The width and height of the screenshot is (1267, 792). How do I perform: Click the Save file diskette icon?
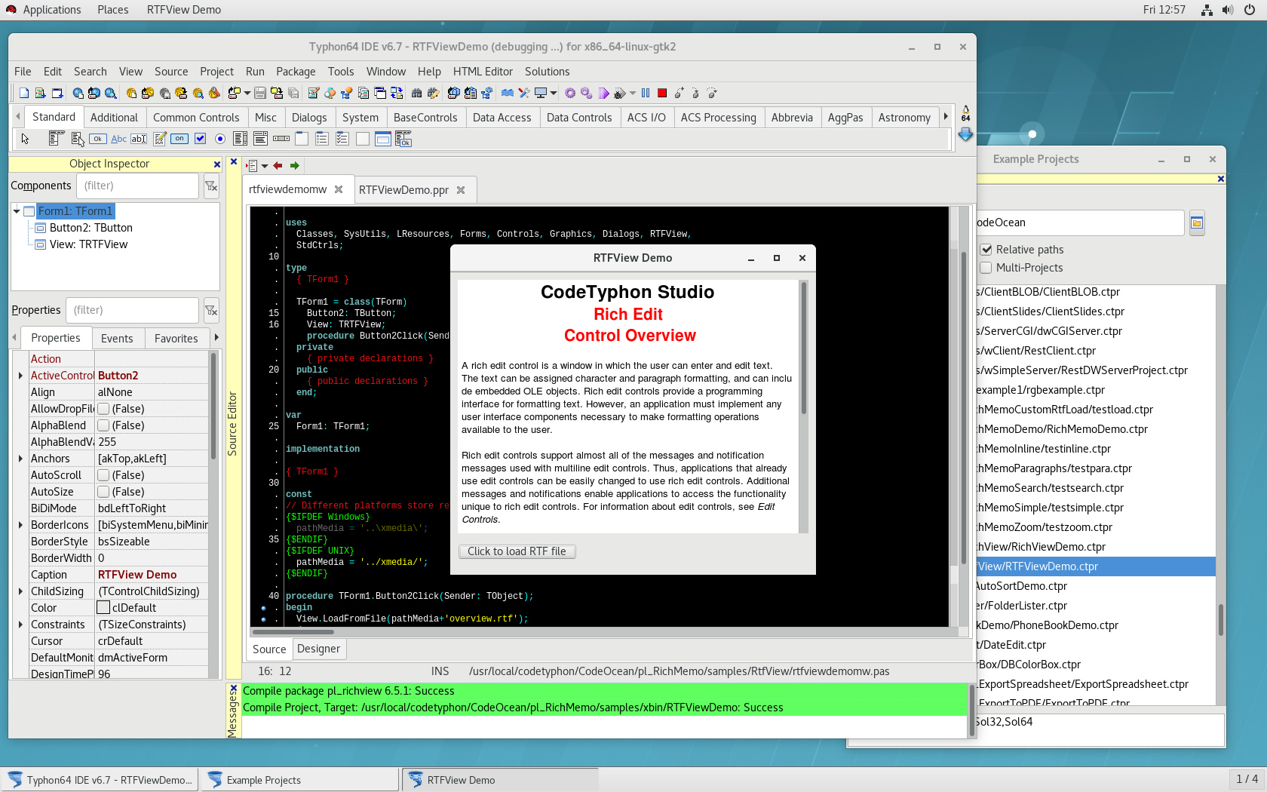[x=260, y=93]
